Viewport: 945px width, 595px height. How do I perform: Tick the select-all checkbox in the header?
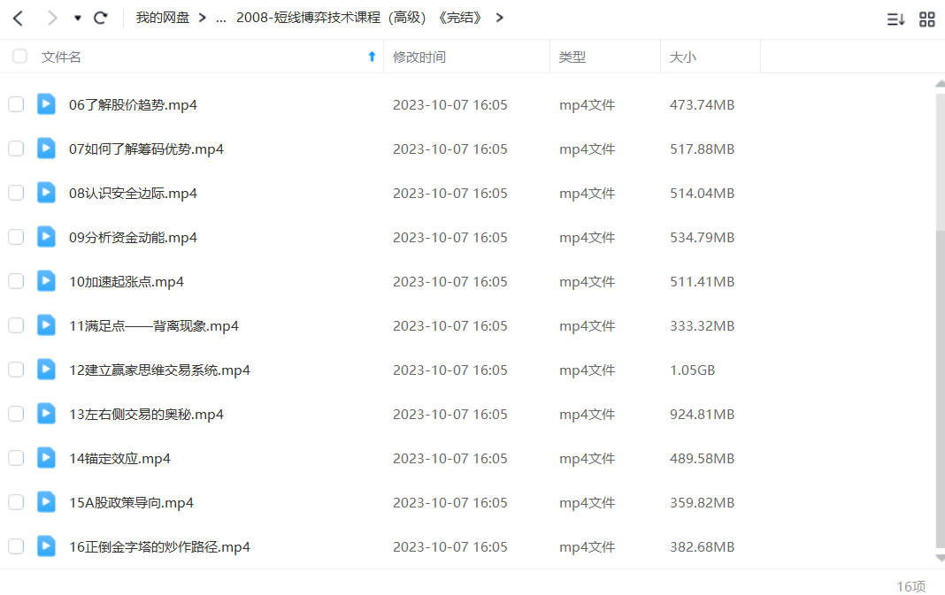coord(19,57)
